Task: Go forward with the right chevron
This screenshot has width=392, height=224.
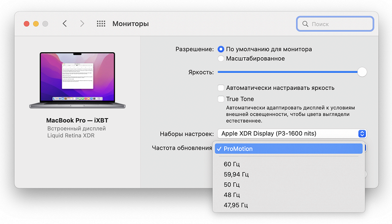Action: click(82, 24)
